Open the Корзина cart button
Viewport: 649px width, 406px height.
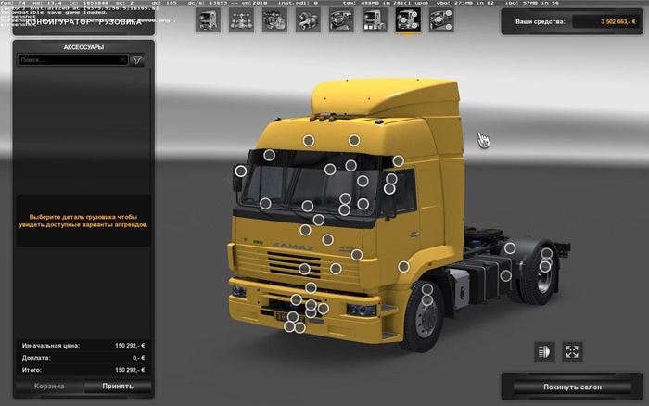[49, 387]
